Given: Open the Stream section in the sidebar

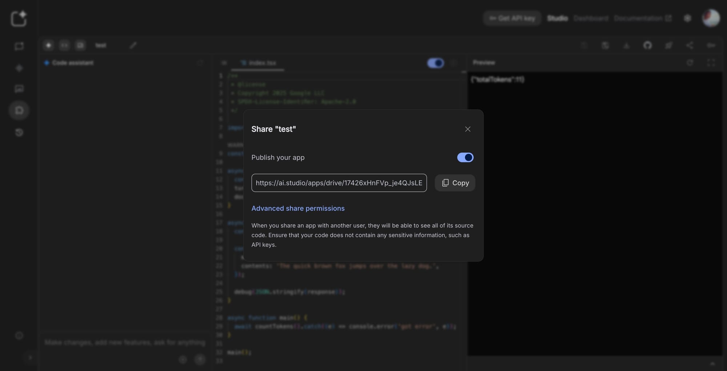Looking at the screenshot, I should point(19,68).
